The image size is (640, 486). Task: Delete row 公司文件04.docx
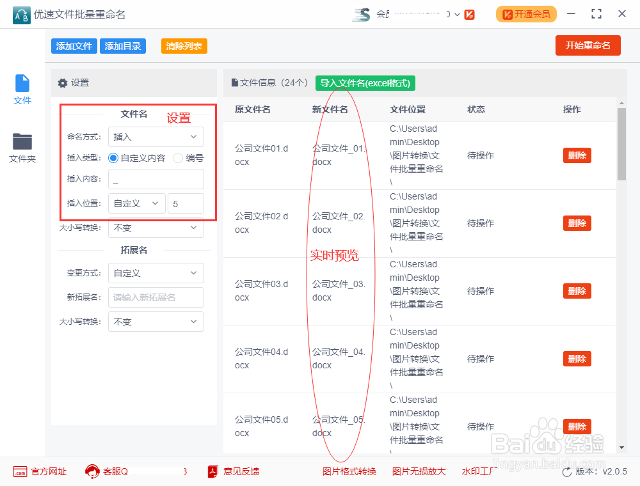(577, 359)
